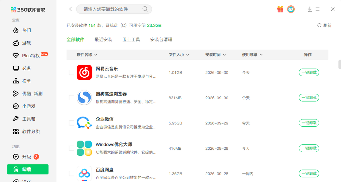Click the Windows优化大师 app icon
The height and width of the screenshot is (182, 341).
84,148
